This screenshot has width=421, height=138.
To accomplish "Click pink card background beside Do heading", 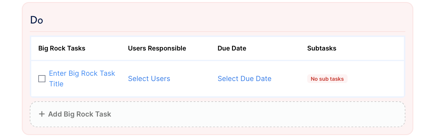I will pos(206,18).
